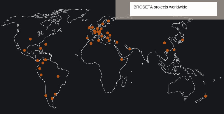
Task: Click the BROSETA projects worldwide title box
Action: pos(174,9)
